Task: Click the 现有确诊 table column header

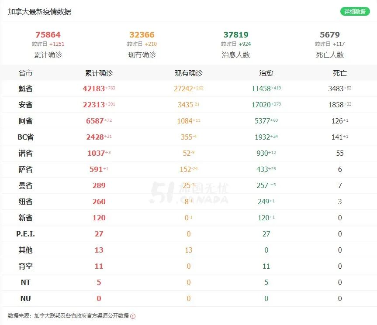Action: click(x=189, y=73)
